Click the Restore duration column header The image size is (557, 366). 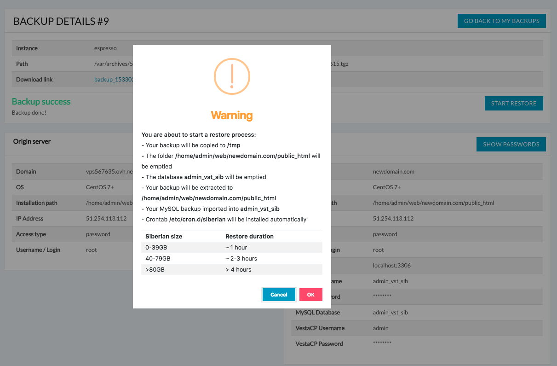(249, 237)
